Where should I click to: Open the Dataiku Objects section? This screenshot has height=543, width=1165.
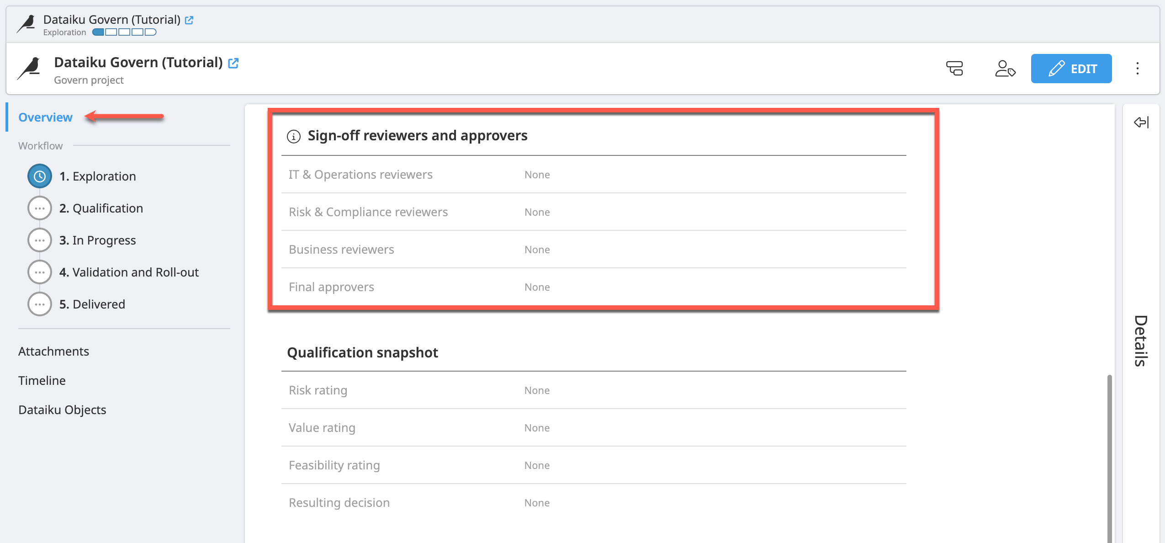(62, 410)
